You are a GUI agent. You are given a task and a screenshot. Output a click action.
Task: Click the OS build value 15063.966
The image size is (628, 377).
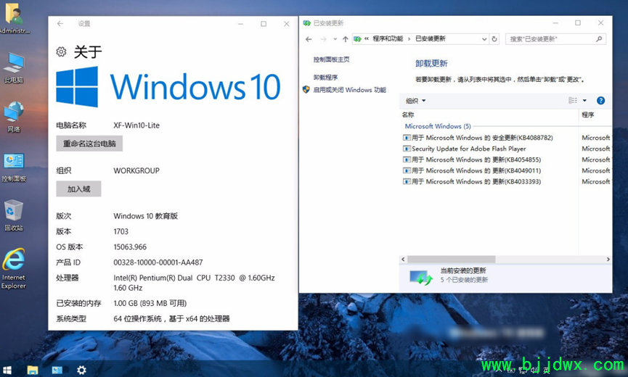(x=130, y=246)
